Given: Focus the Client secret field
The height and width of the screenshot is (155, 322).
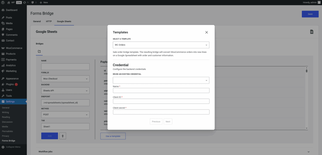Looking at the screenshot, I should (x=161, y=112).
